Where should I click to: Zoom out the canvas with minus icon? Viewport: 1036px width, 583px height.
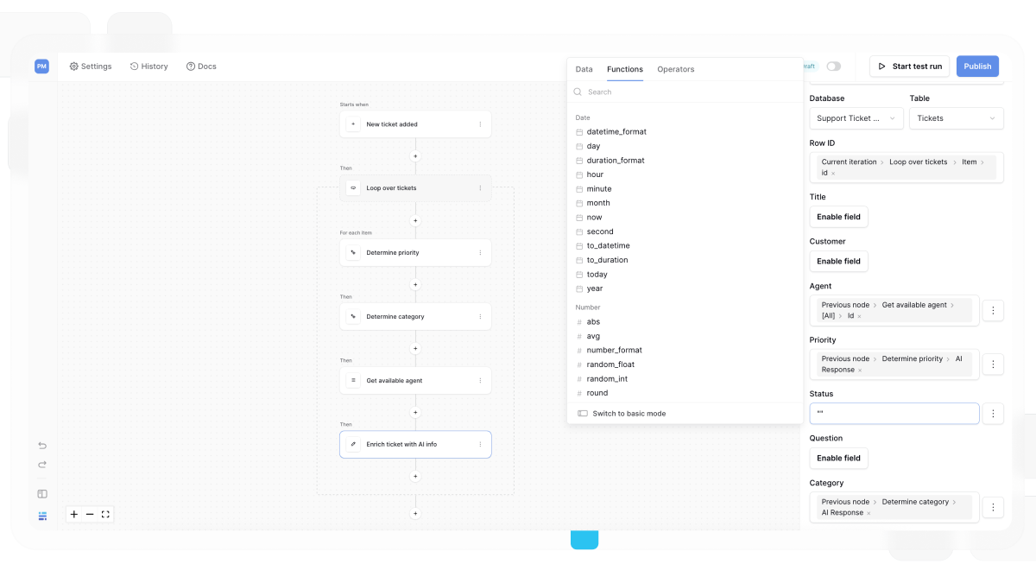(x=90, y=514)
